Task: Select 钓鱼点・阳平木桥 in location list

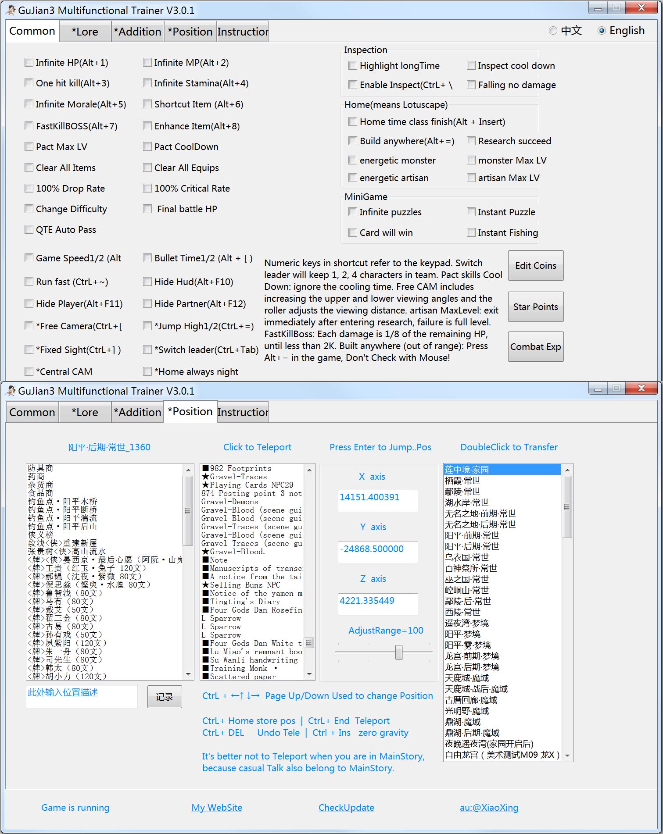Action: coord(104,502)
